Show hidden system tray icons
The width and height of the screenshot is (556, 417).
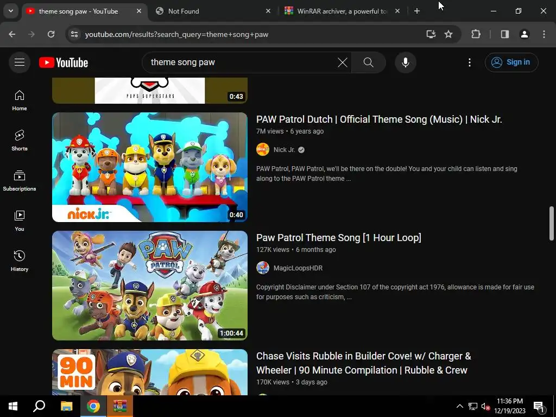point(459,406)
